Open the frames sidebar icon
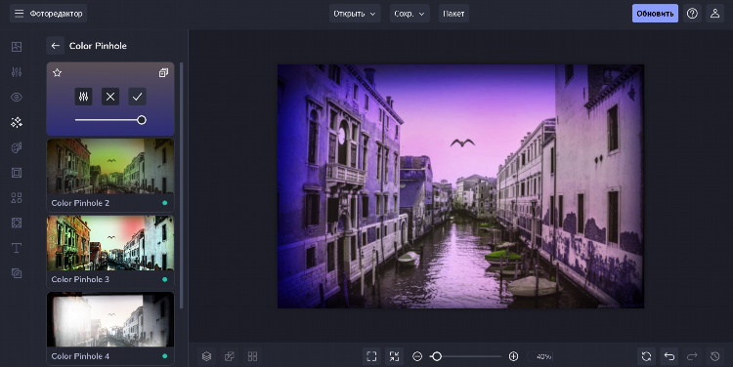 [17, 173]
